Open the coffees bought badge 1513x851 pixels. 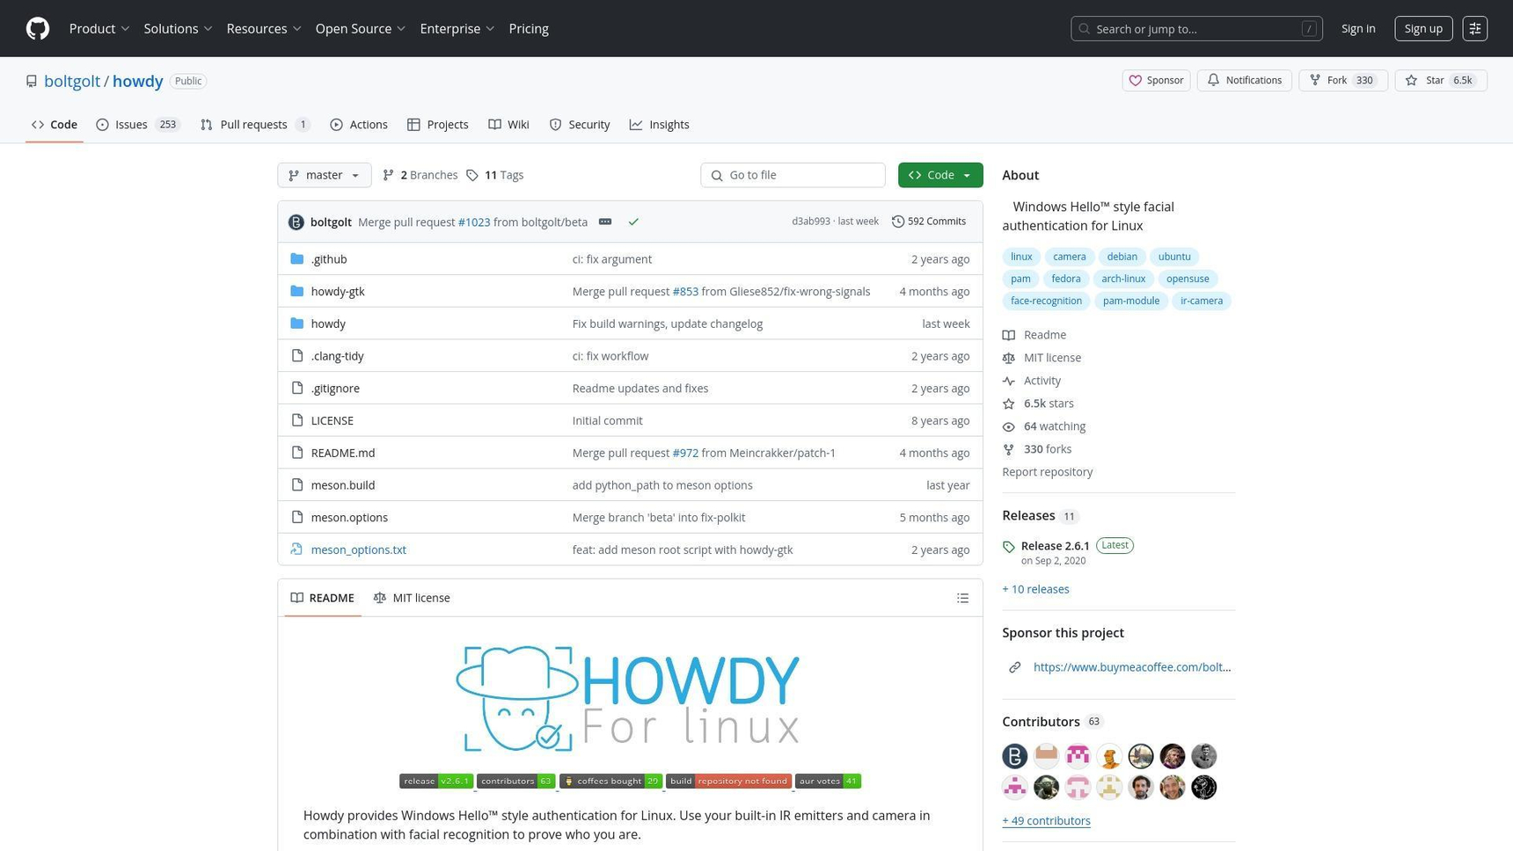pos(610,781)
